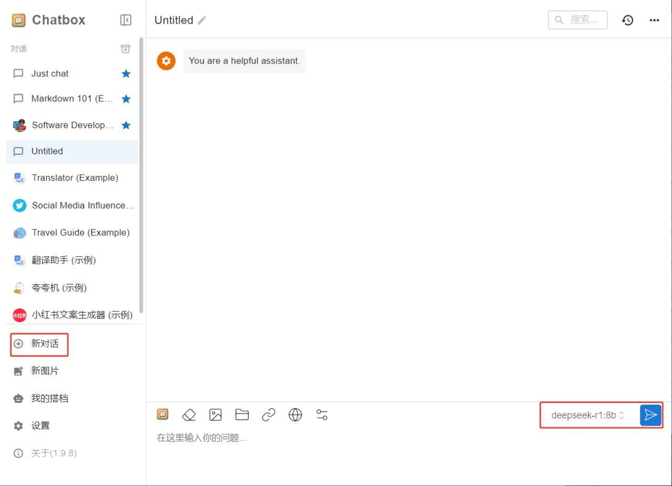Click the orange gear system prompt avatar
The width and height of the screenshot is (672, 486).
pos(166,61)
